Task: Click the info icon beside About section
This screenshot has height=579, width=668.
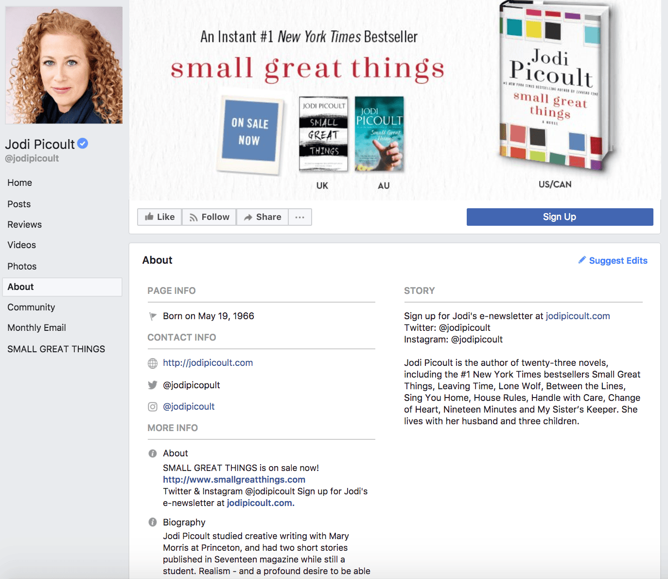Action: click(x=153, y=453)
